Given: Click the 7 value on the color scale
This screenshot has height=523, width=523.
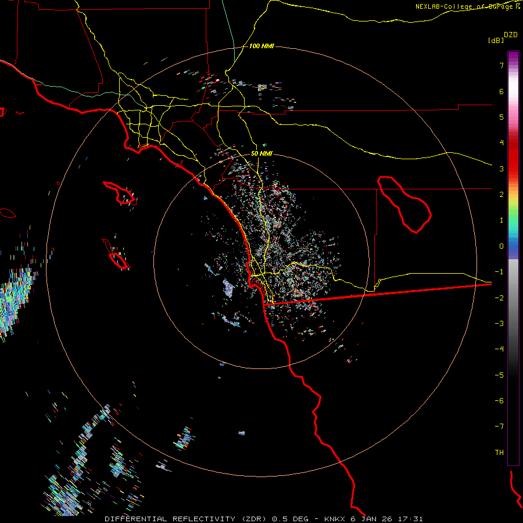Looking at the screenshot, I should tap(501, 65).
